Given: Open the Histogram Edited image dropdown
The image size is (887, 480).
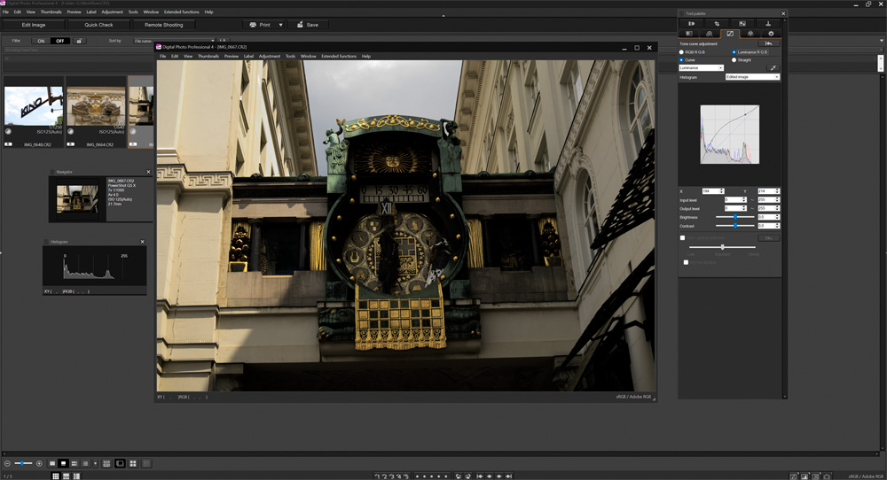Looking at the screenshot, I should point(752,77).
